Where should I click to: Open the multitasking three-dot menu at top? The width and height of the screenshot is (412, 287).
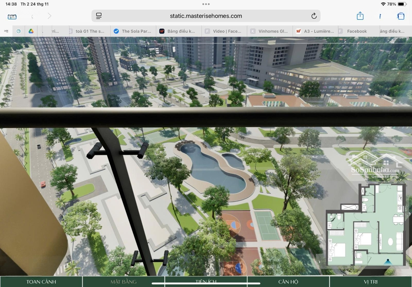206,4
